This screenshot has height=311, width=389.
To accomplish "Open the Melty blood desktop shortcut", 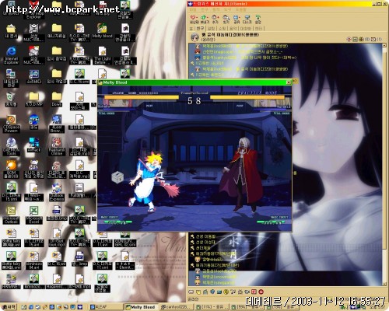I will pyautogui.click(x=102, y=31).
